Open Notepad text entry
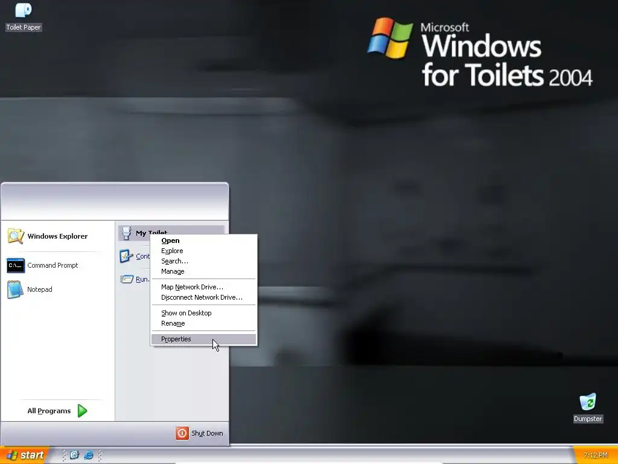The image size is (618, 464). [39, 289]
